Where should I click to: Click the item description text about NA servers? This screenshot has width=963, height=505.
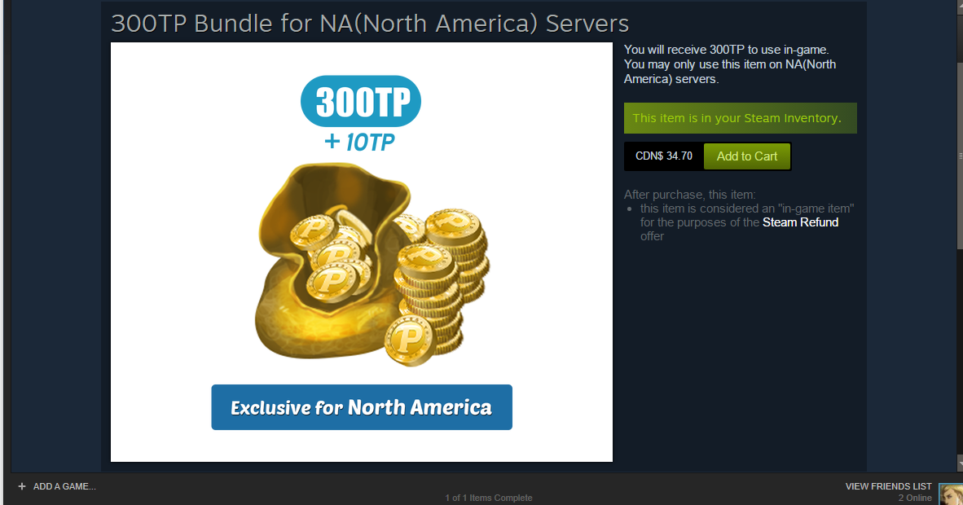(730, 64)
